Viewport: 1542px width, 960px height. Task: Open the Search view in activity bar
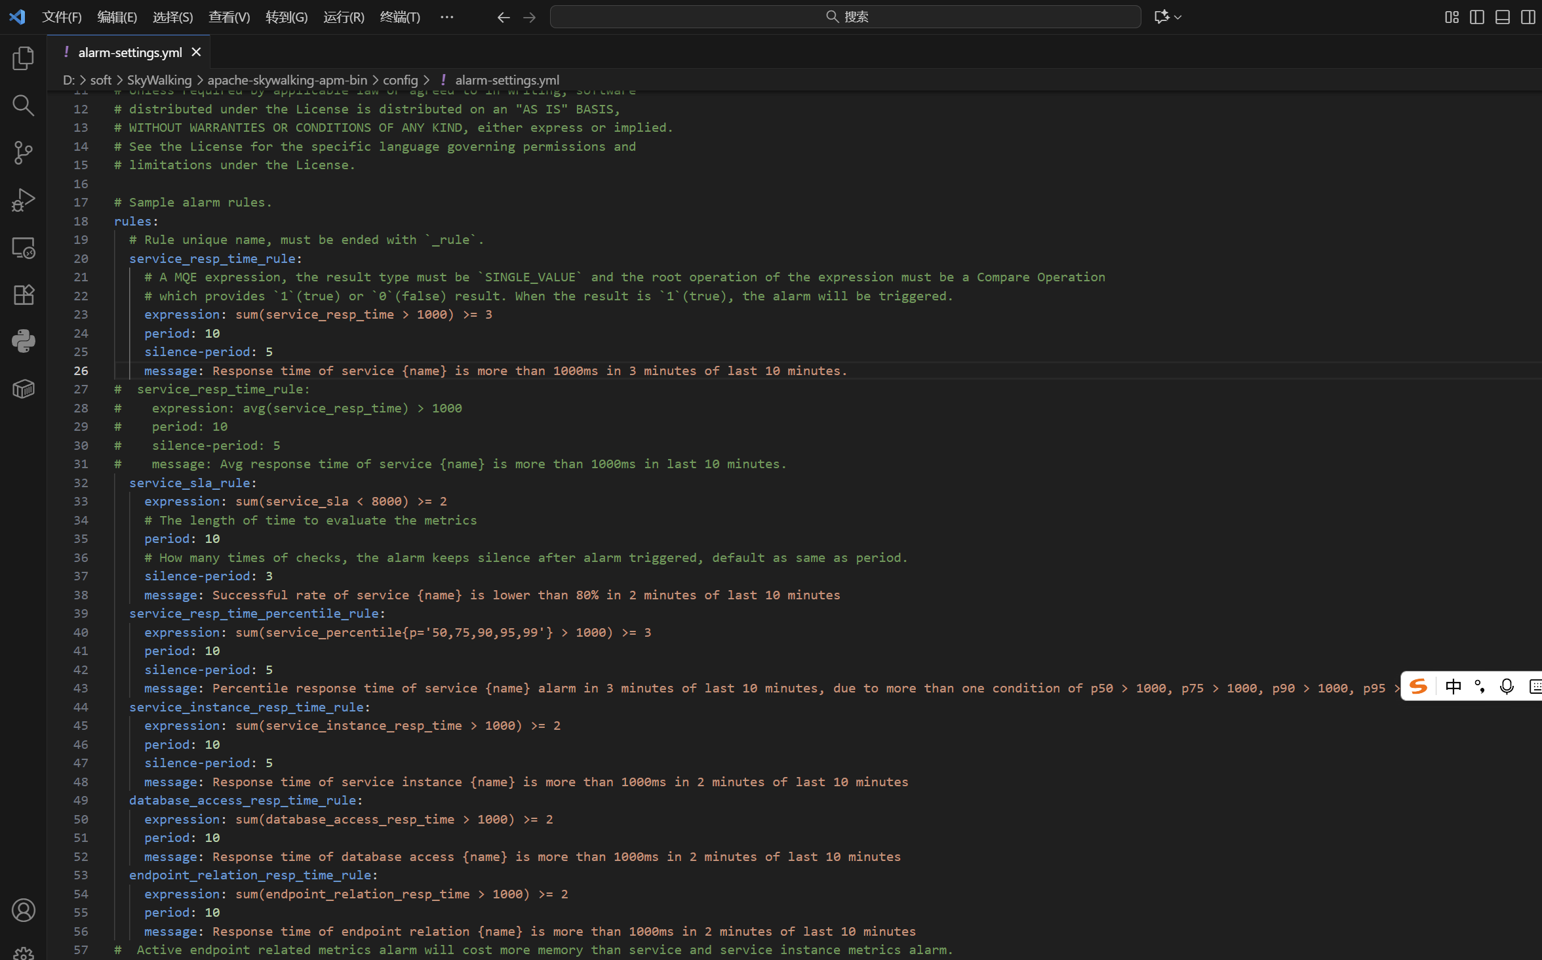click(24, 106)
